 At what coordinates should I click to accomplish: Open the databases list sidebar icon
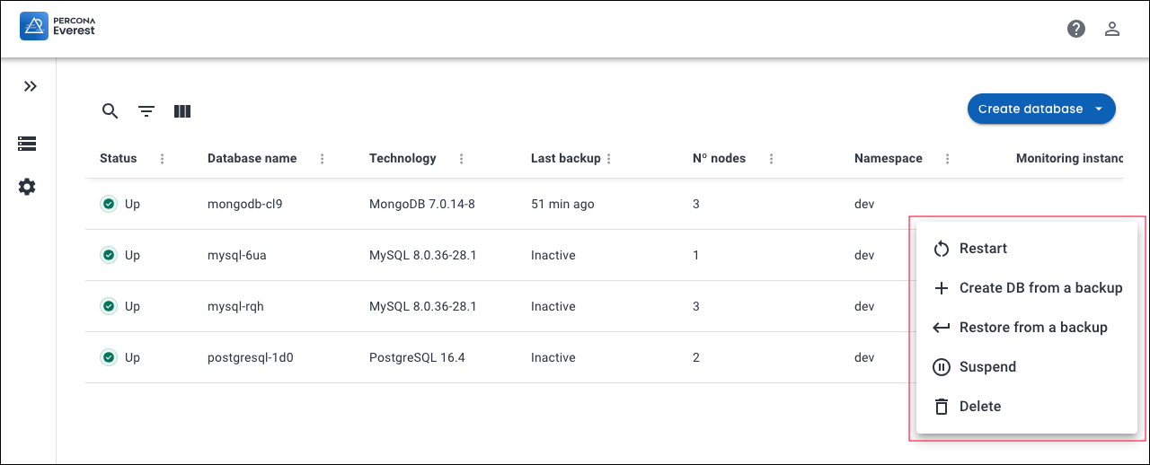coord(27,144)
